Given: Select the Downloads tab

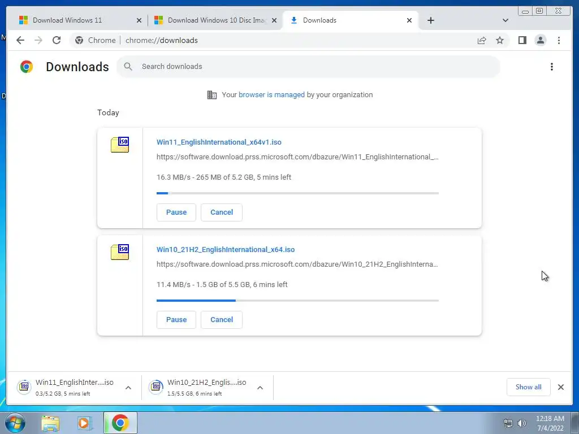Looking at the screenshot, I should [x=351, y=20].
